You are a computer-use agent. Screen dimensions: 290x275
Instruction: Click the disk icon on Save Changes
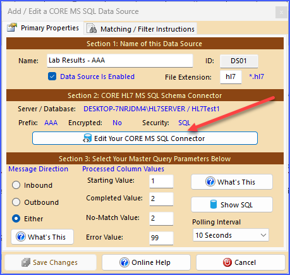pos(26,262)
